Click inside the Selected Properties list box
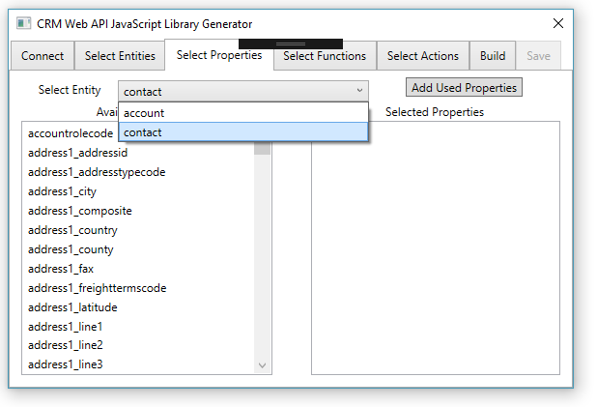Viewport: 597px width, 407px height. [x=436, y=247]
